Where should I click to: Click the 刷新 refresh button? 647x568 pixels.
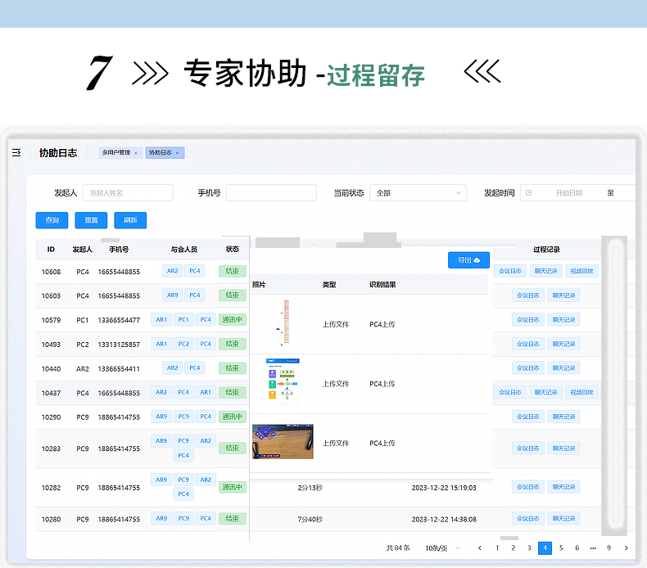pos(130,220)
